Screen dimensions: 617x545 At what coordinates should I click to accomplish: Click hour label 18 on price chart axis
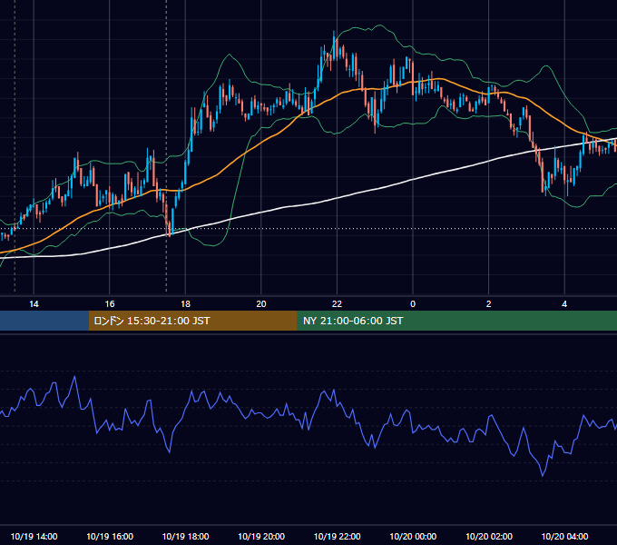185,304
